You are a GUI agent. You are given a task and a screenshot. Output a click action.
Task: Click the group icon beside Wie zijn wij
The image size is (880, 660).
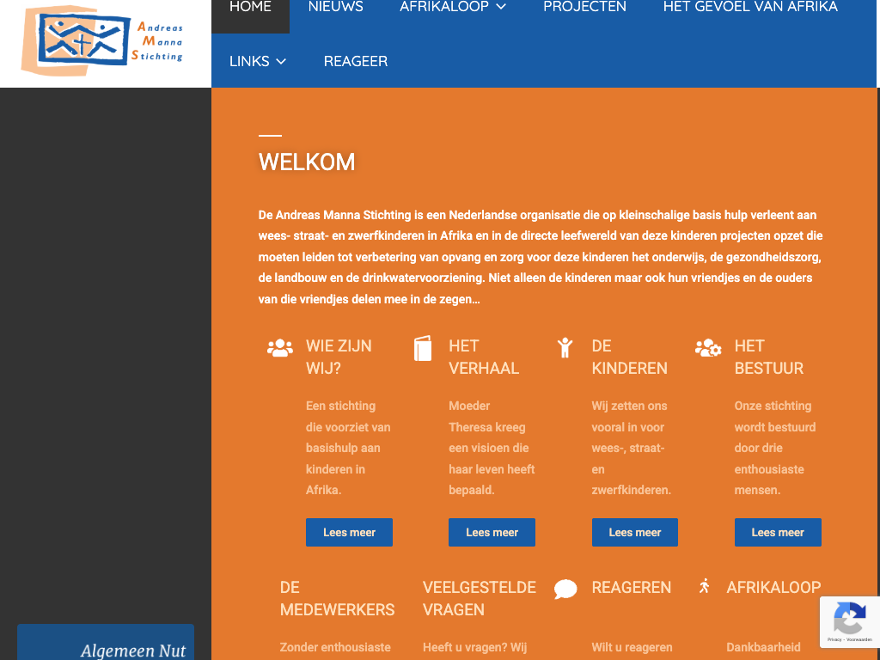point(280,348)
